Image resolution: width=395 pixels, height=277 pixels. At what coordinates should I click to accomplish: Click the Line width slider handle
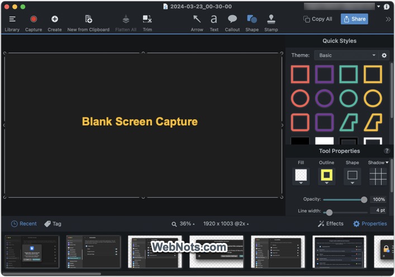click(x=329, y=213)
